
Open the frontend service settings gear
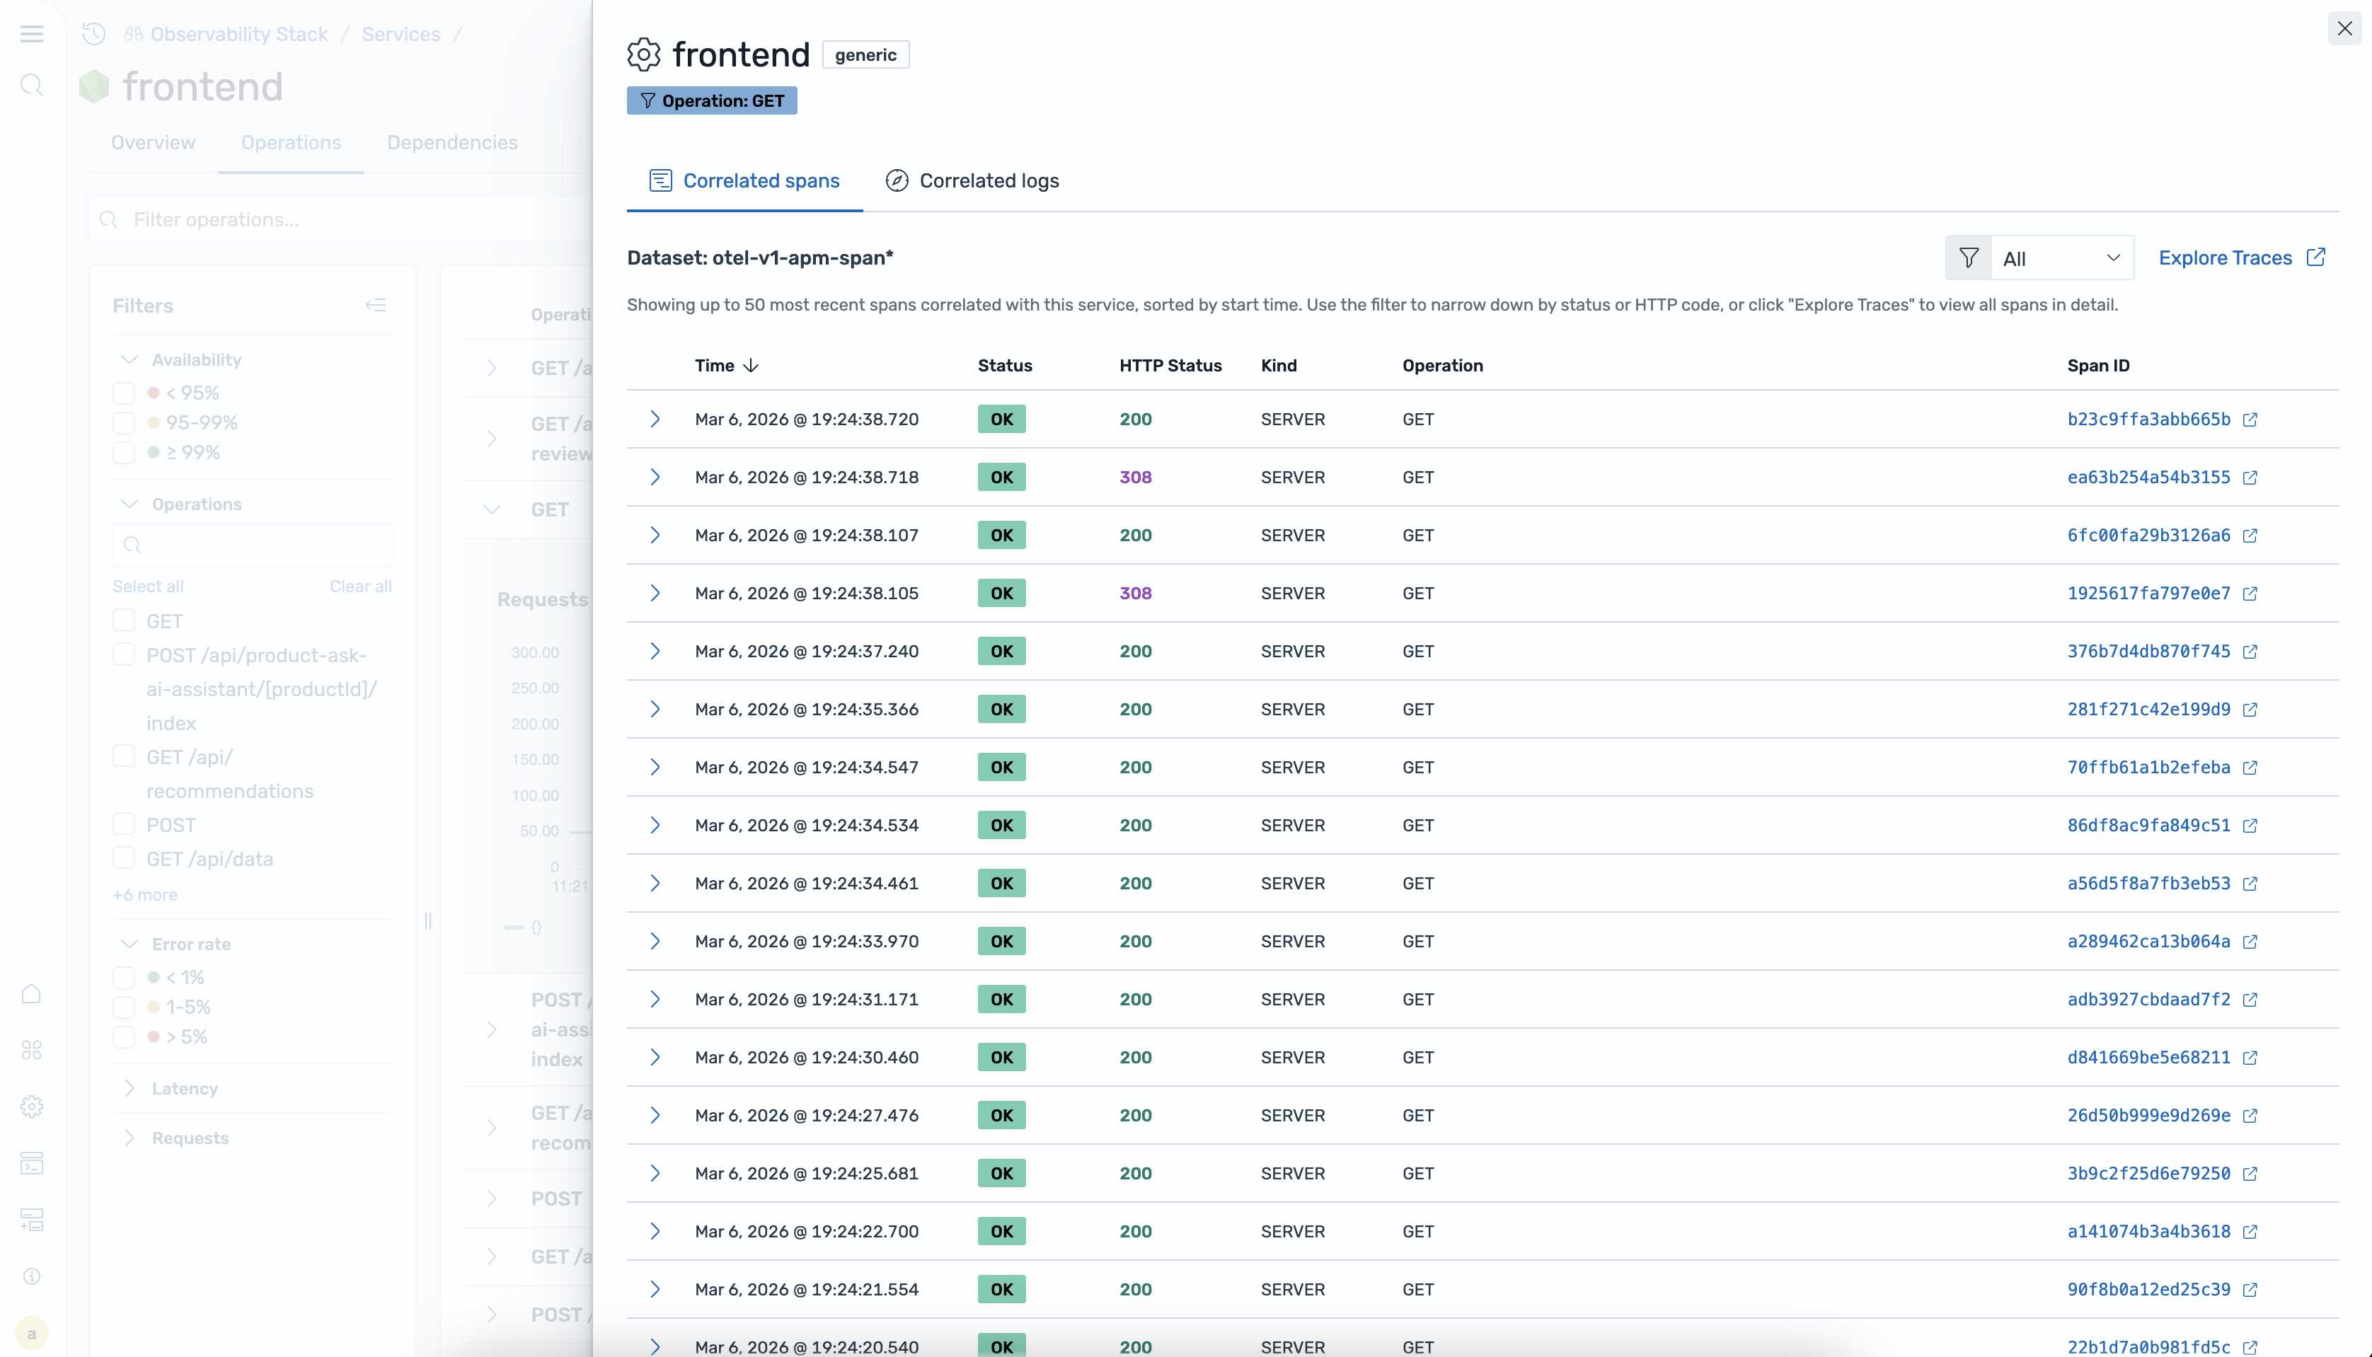[x=644, y=54]
